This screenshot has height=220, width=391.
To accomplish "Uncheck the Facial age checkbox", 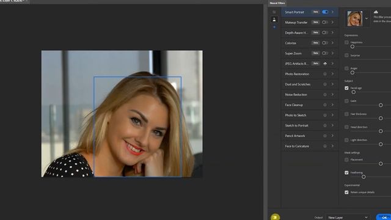I will 346,88.
